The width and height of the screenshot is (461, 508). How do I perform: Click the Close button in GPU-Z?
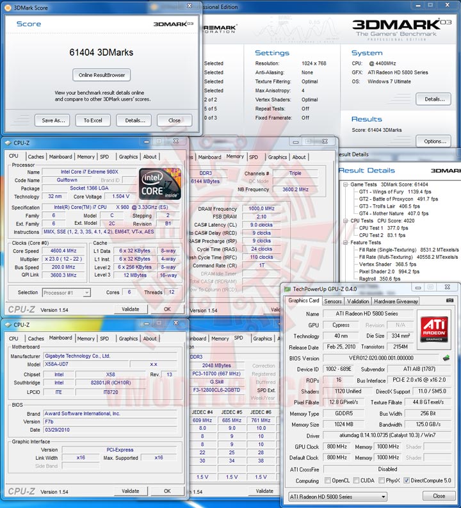tap(439, 496)
